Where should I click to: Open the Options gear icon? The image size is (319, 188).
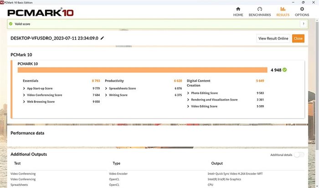click(x=302, y=9)
